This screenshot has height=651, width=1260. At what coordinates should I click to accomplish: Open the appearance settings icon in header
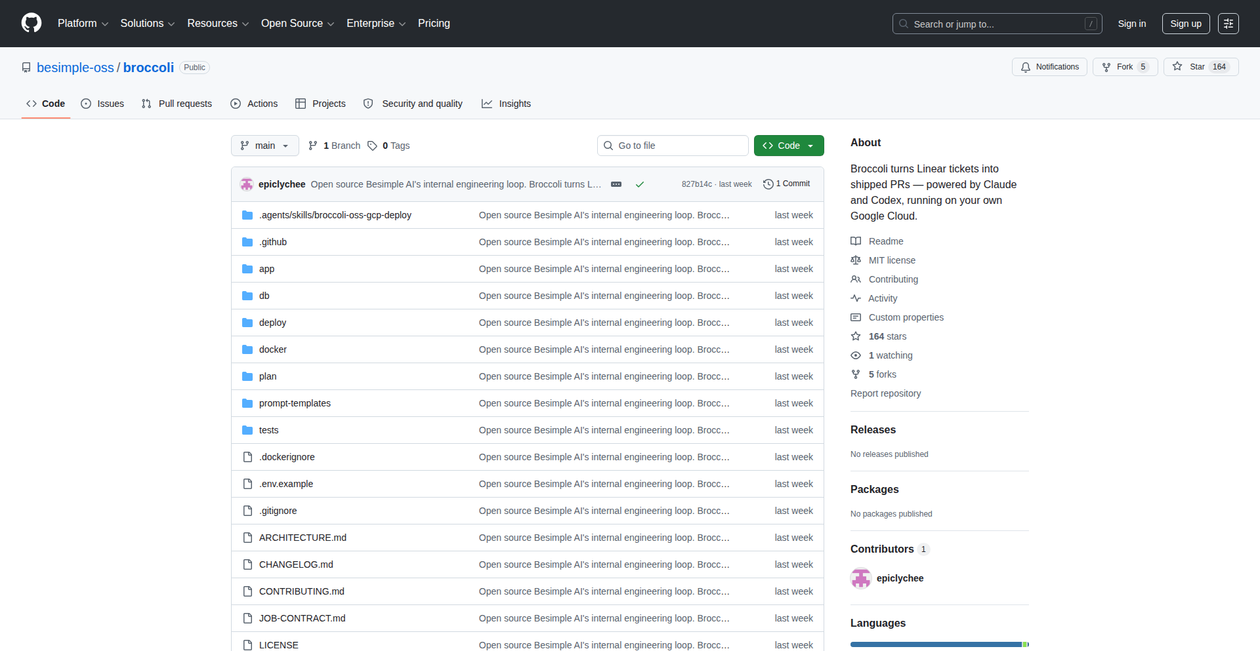(x=1228, y=24)
